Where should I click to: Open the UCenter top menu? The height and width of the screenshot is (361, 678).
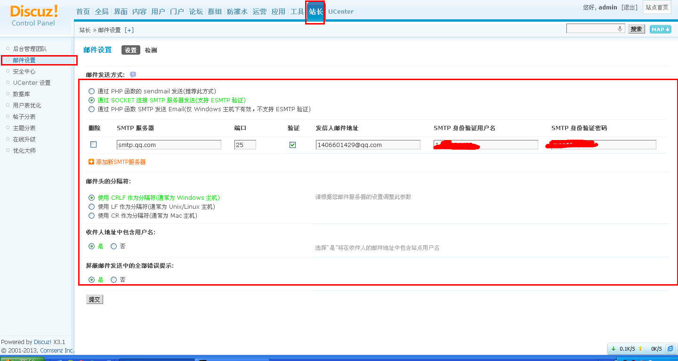point(341,12)
